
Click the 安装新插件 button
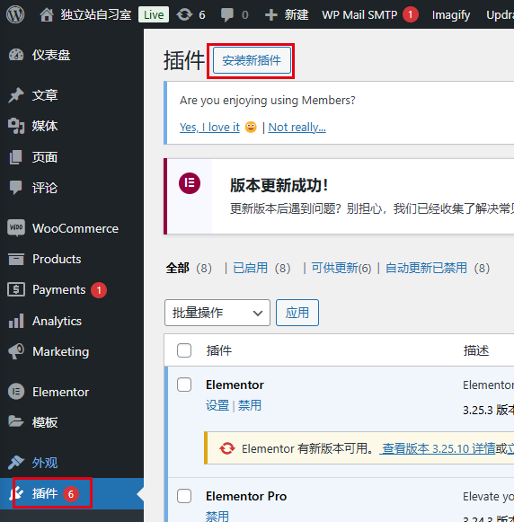pyautogui.click(x=252, y=60)
